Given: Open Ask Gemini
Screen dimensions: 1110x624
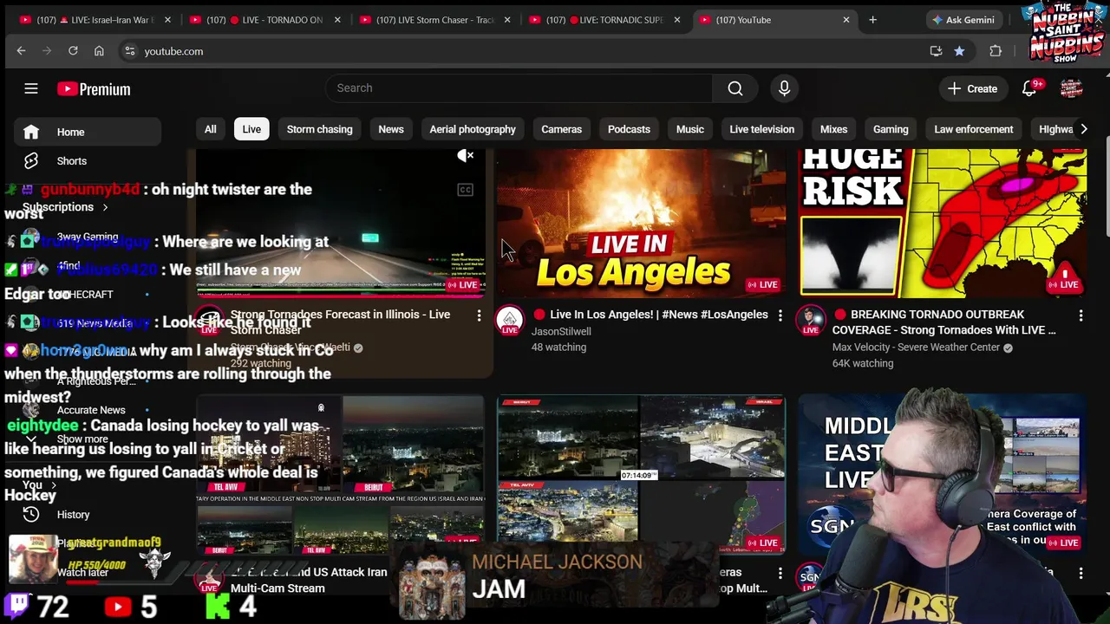Looking at the screenshot, I should coord(963,20).
